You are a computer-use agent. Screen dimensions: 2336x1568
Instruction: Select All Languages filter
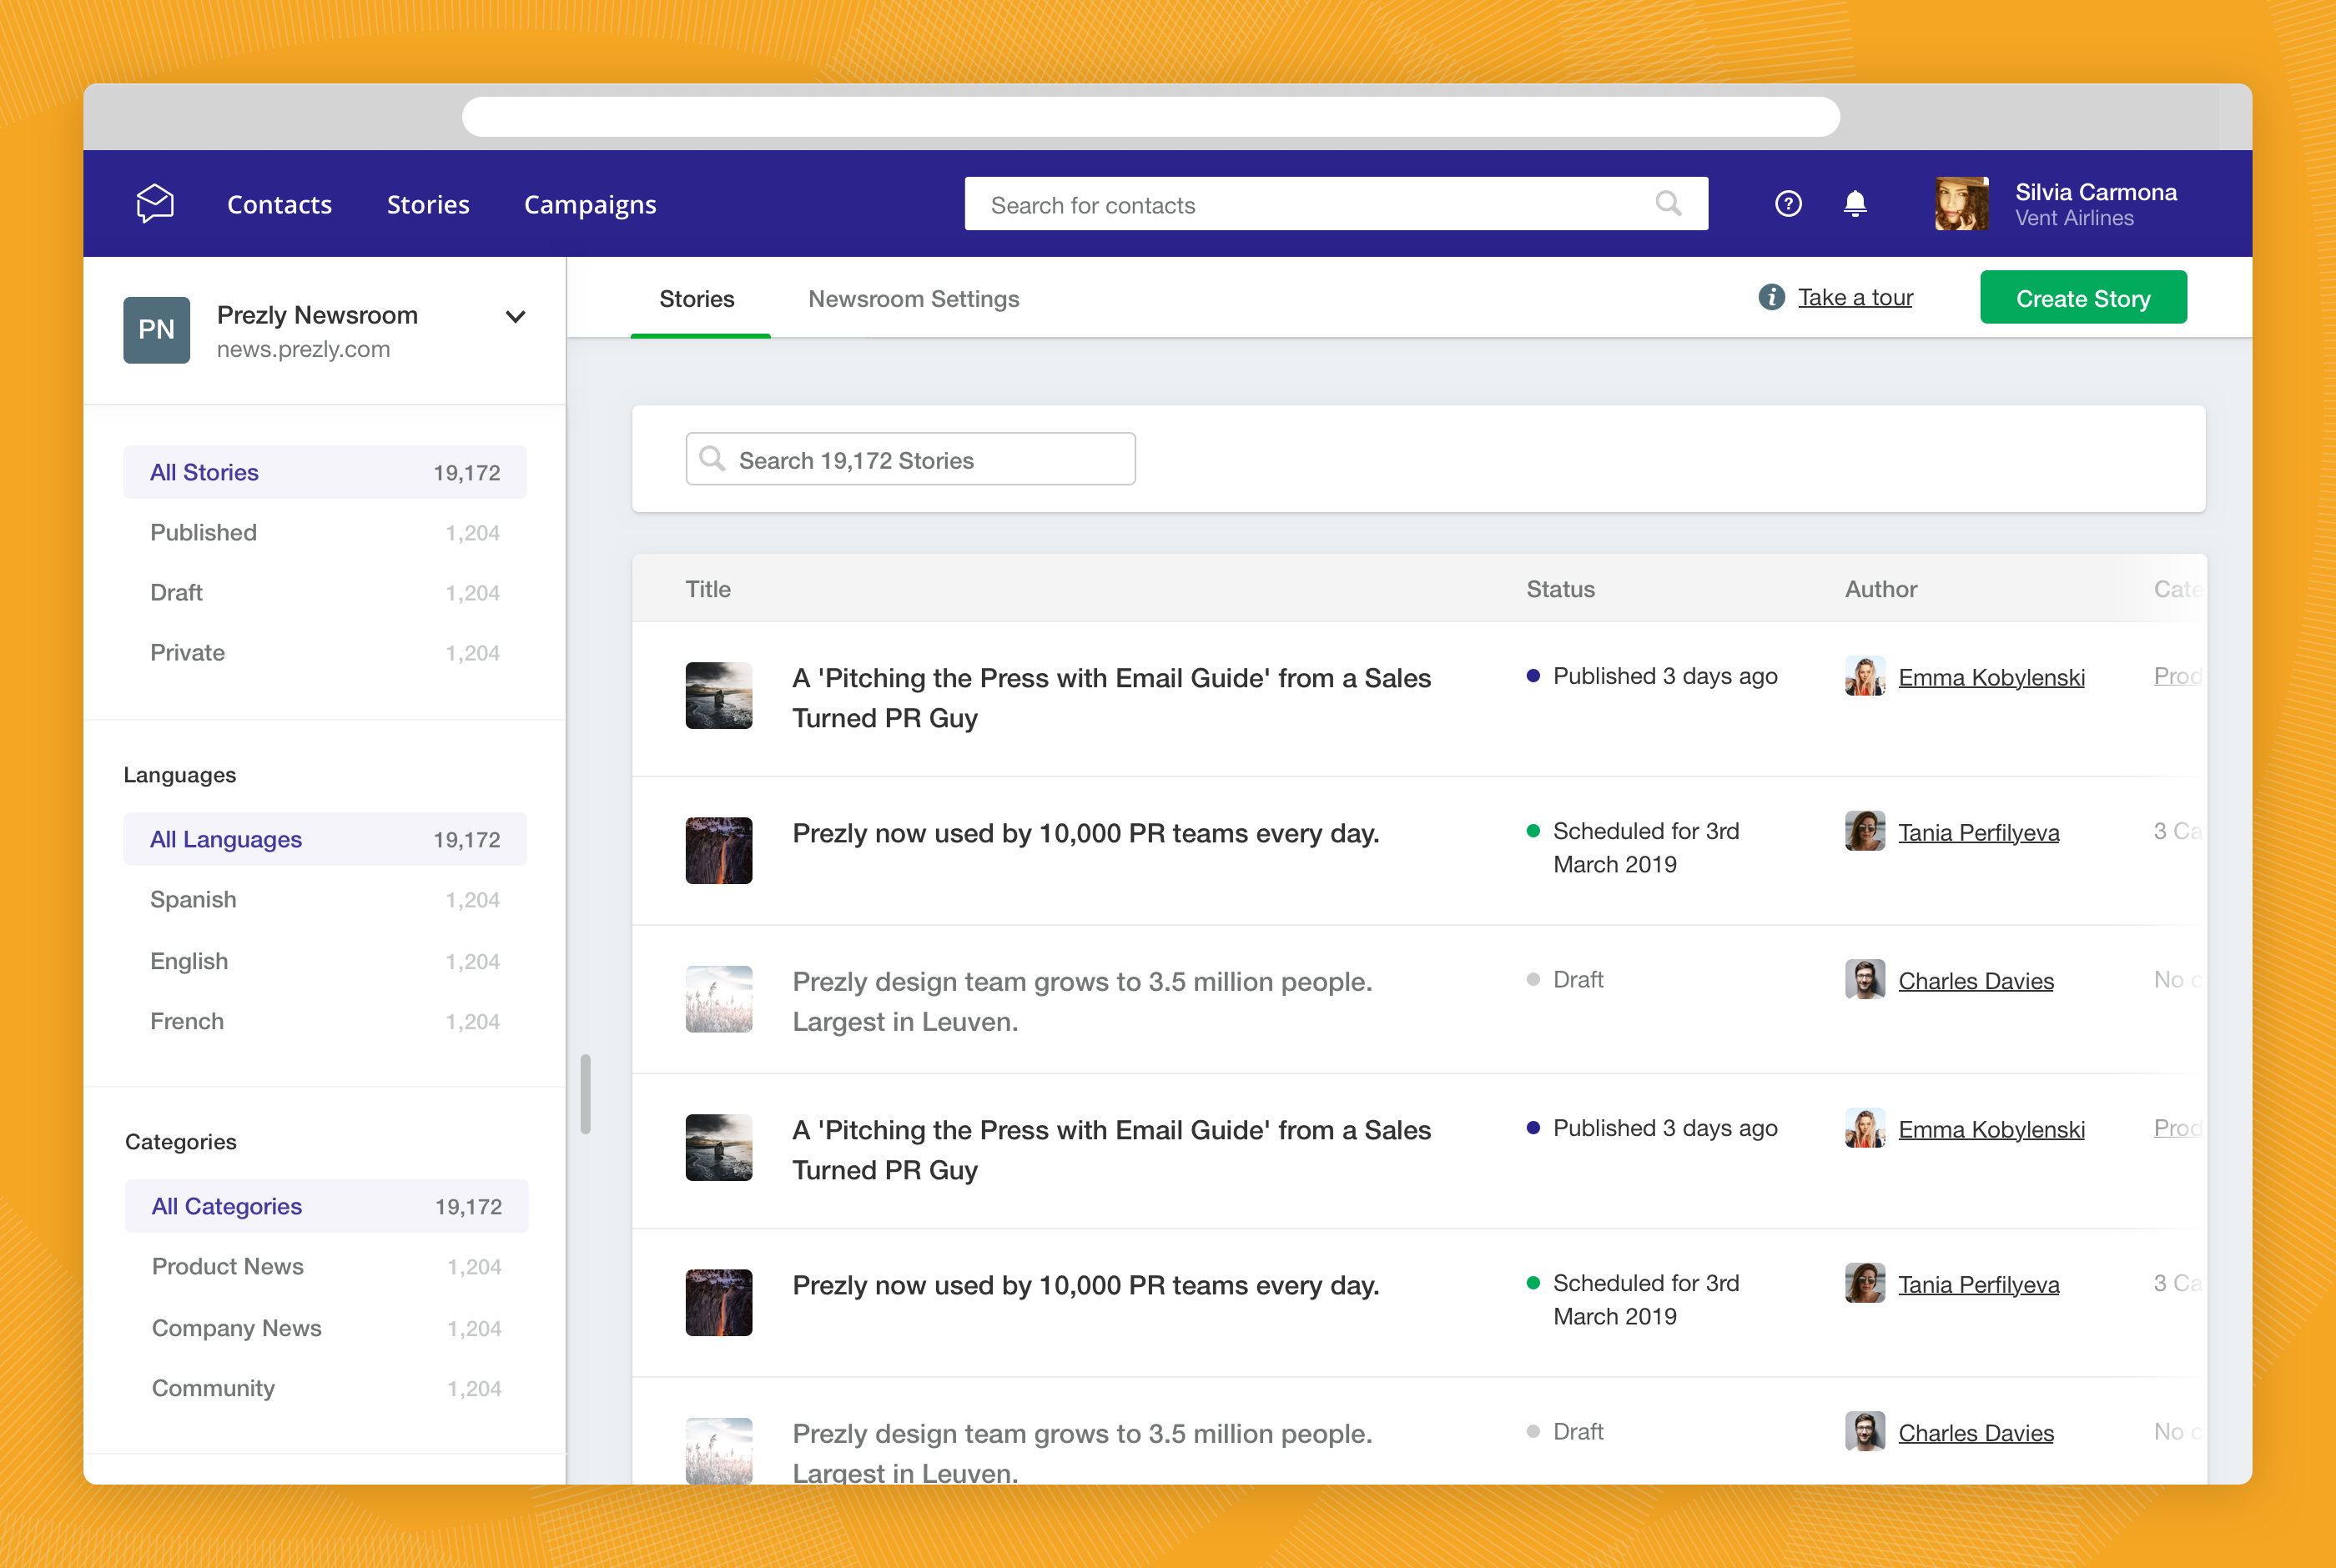coord(325,839)
